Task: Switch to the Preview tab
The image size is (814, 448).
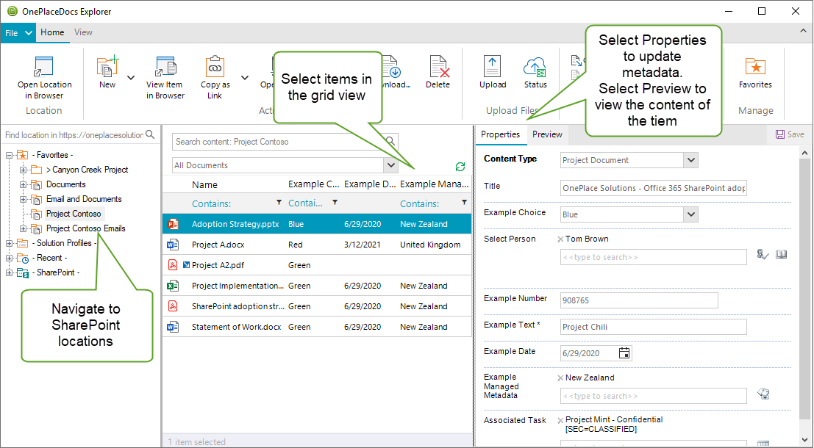Action: click(546, 135)
